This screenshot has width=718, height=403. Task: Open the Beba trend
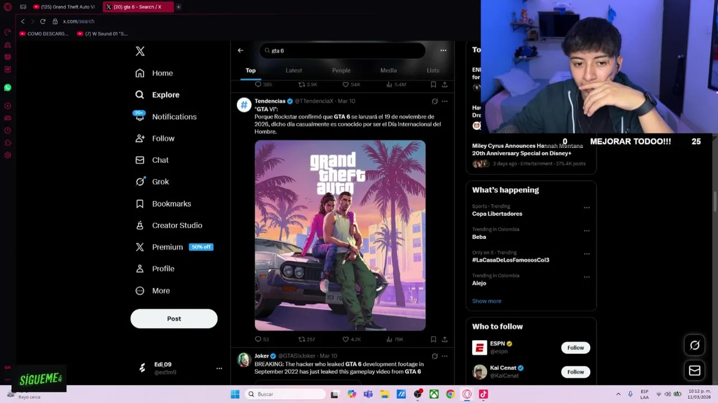coord(479,237)
